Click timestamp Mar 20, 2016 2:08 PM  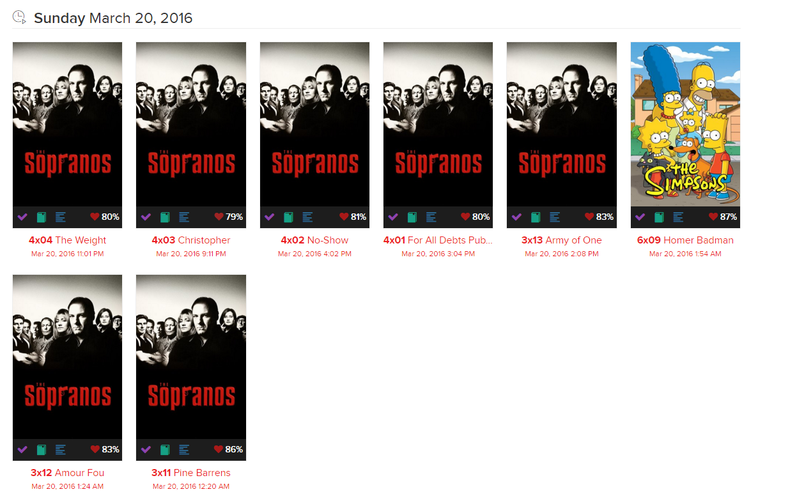562,254
